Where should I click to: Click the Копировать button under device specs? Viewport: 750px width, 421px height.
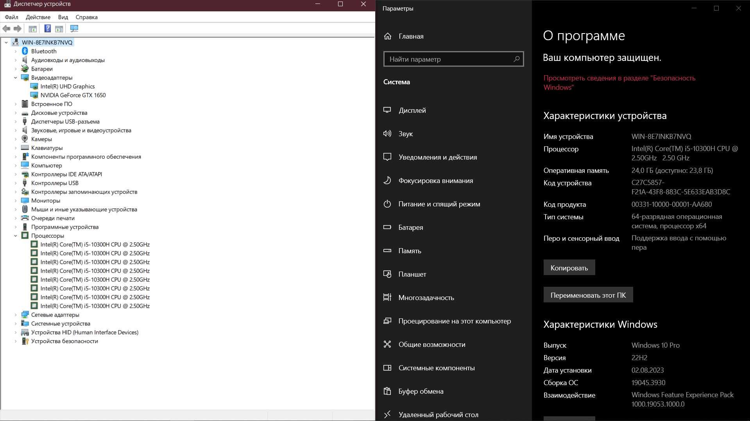point(569,268)
